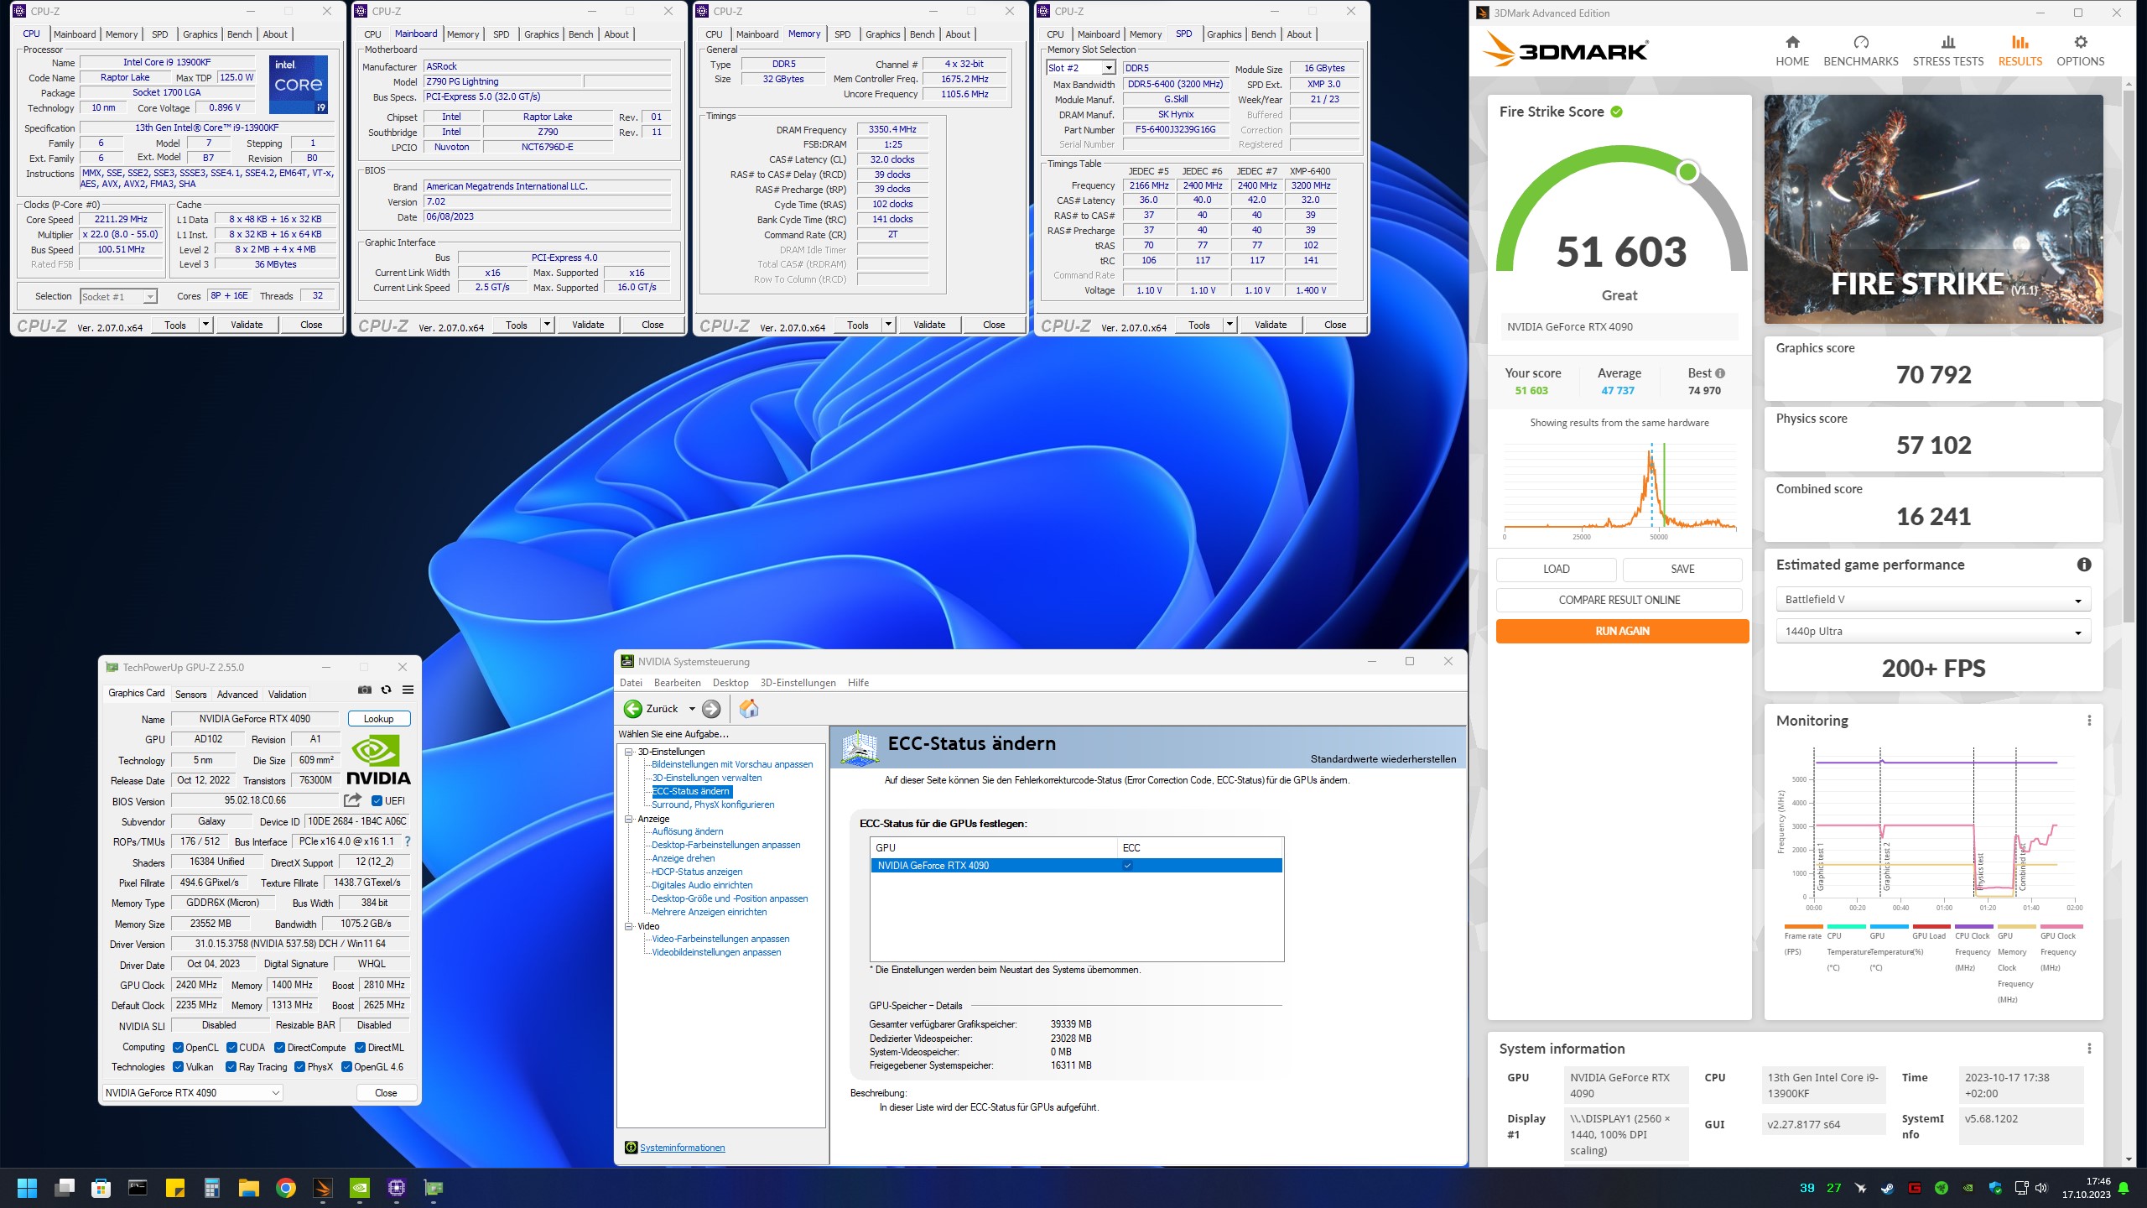Toggle the DirectML checkbox
2147x1208 pixels.
click(x=360, y=1048)
